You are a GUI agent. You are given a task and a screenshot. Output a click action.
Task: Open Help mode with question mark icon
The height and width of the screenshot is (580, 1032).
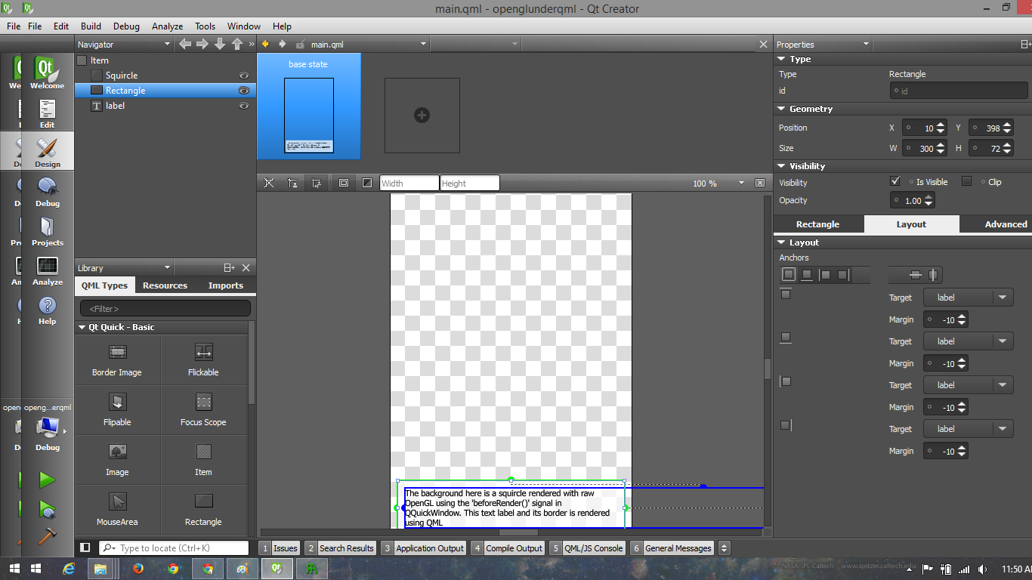(x=47, y=309)
